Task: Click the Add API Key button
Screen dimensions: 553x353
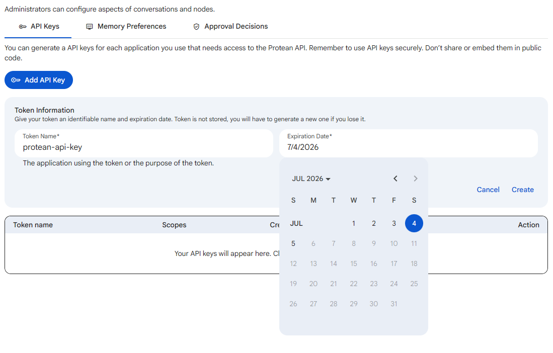Action: (39, 80)
